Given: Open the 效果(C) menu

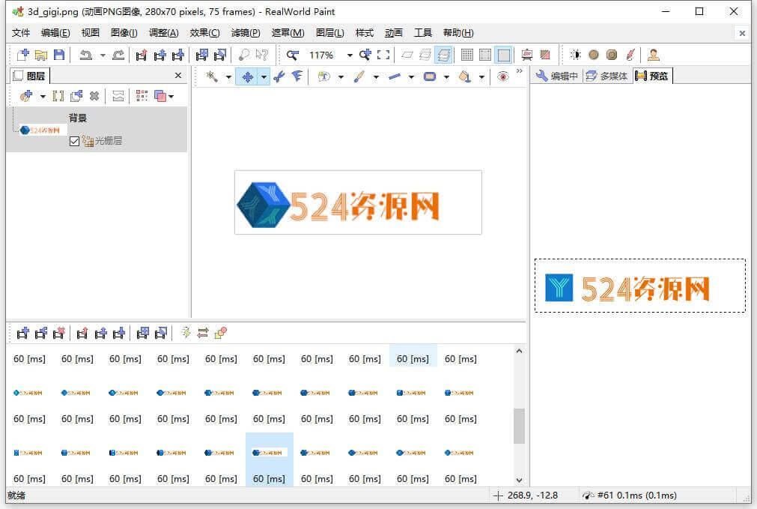Looking at the screenshot, I should (x=204, y=33).
